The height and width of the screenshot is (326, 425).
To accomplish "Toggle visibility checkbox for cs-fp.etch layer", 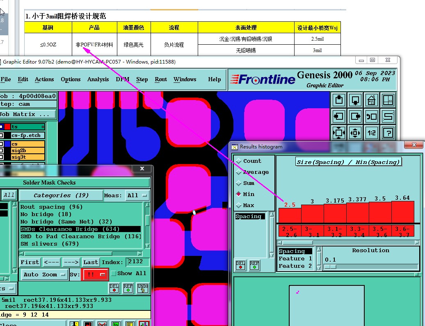I will pos(2,135).
